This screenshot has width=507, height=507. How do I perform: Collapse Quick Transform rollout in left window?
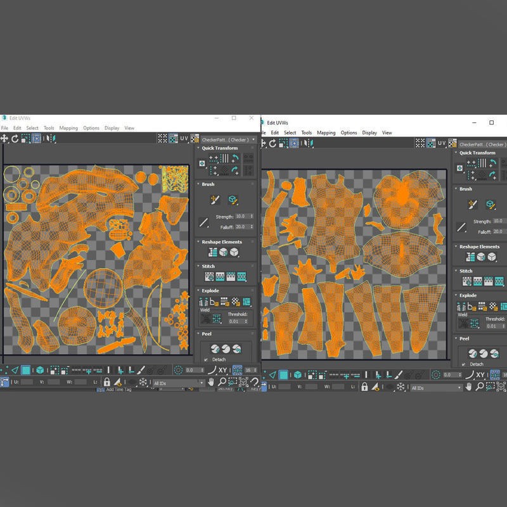[219, 148]
